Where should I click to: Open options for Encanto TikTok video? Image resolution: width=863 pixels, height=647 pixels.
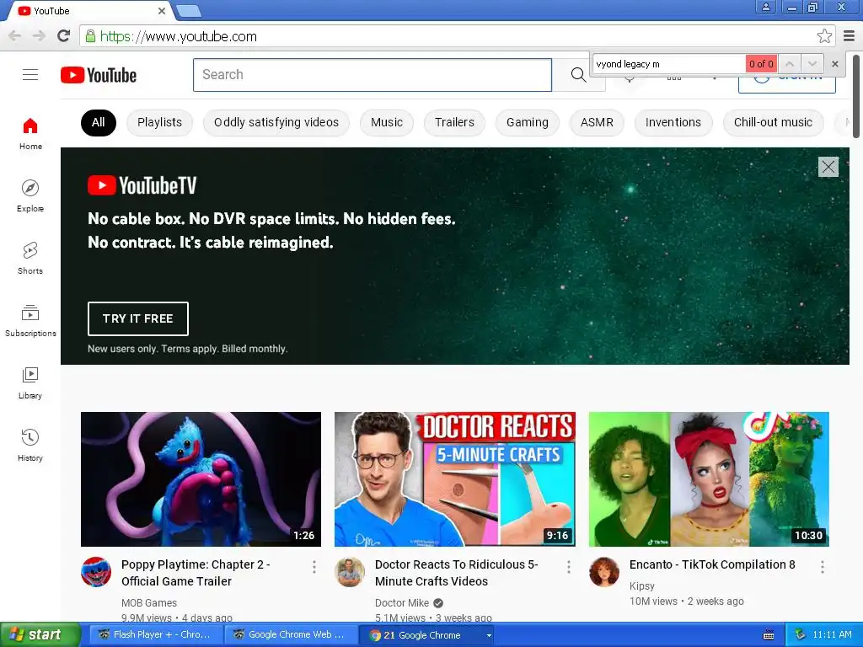tap(823, 567)
